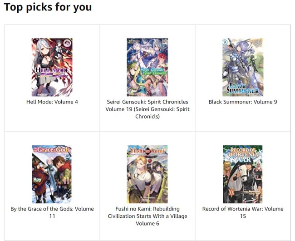Click the 'HELL MODE' logo text on cover
Viewport: 295px width, 241px height.
[52, 70]
